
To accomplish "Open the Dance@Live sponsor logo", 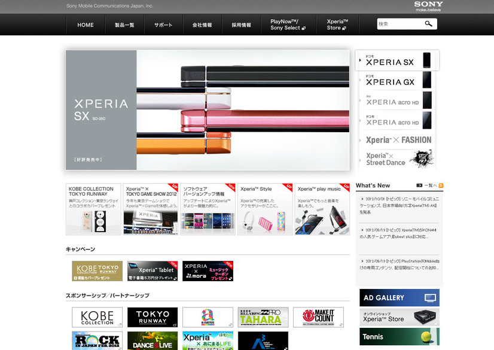I will [153, 340].
